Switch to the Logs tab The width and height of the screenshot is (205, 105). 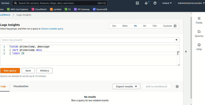3,86
